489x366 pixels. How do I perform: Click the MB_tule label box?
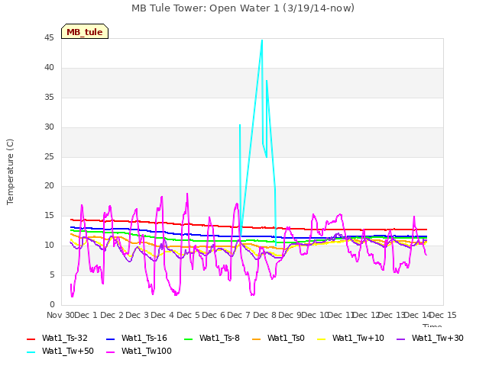(85, 31)
